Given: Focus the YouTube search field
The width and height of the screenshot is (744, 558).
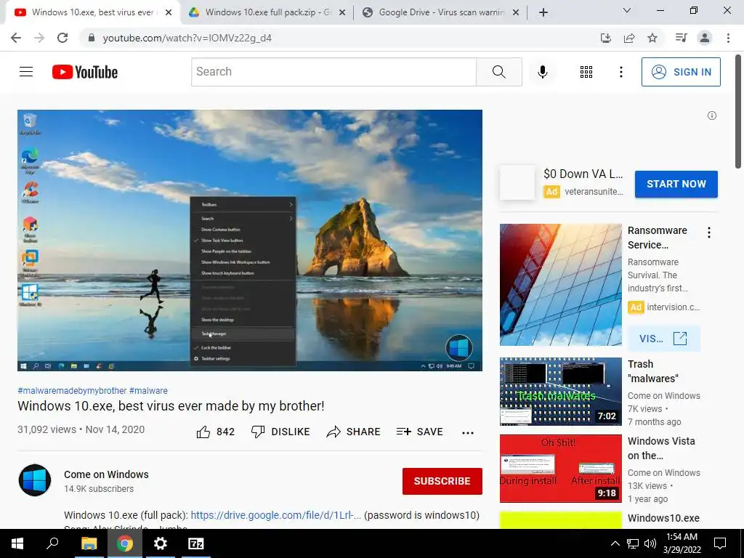Looking at the screenshot, I should click(x=333, y=72).
